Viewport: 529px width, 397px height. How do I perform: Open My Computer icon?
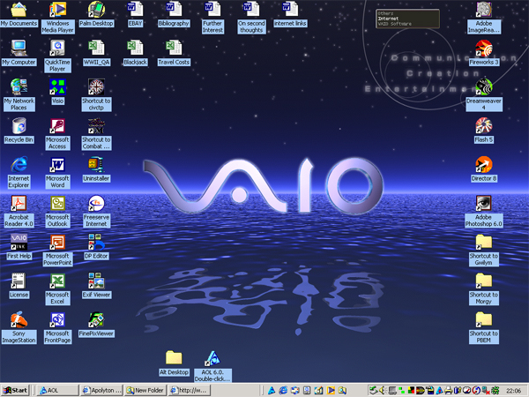19,49
